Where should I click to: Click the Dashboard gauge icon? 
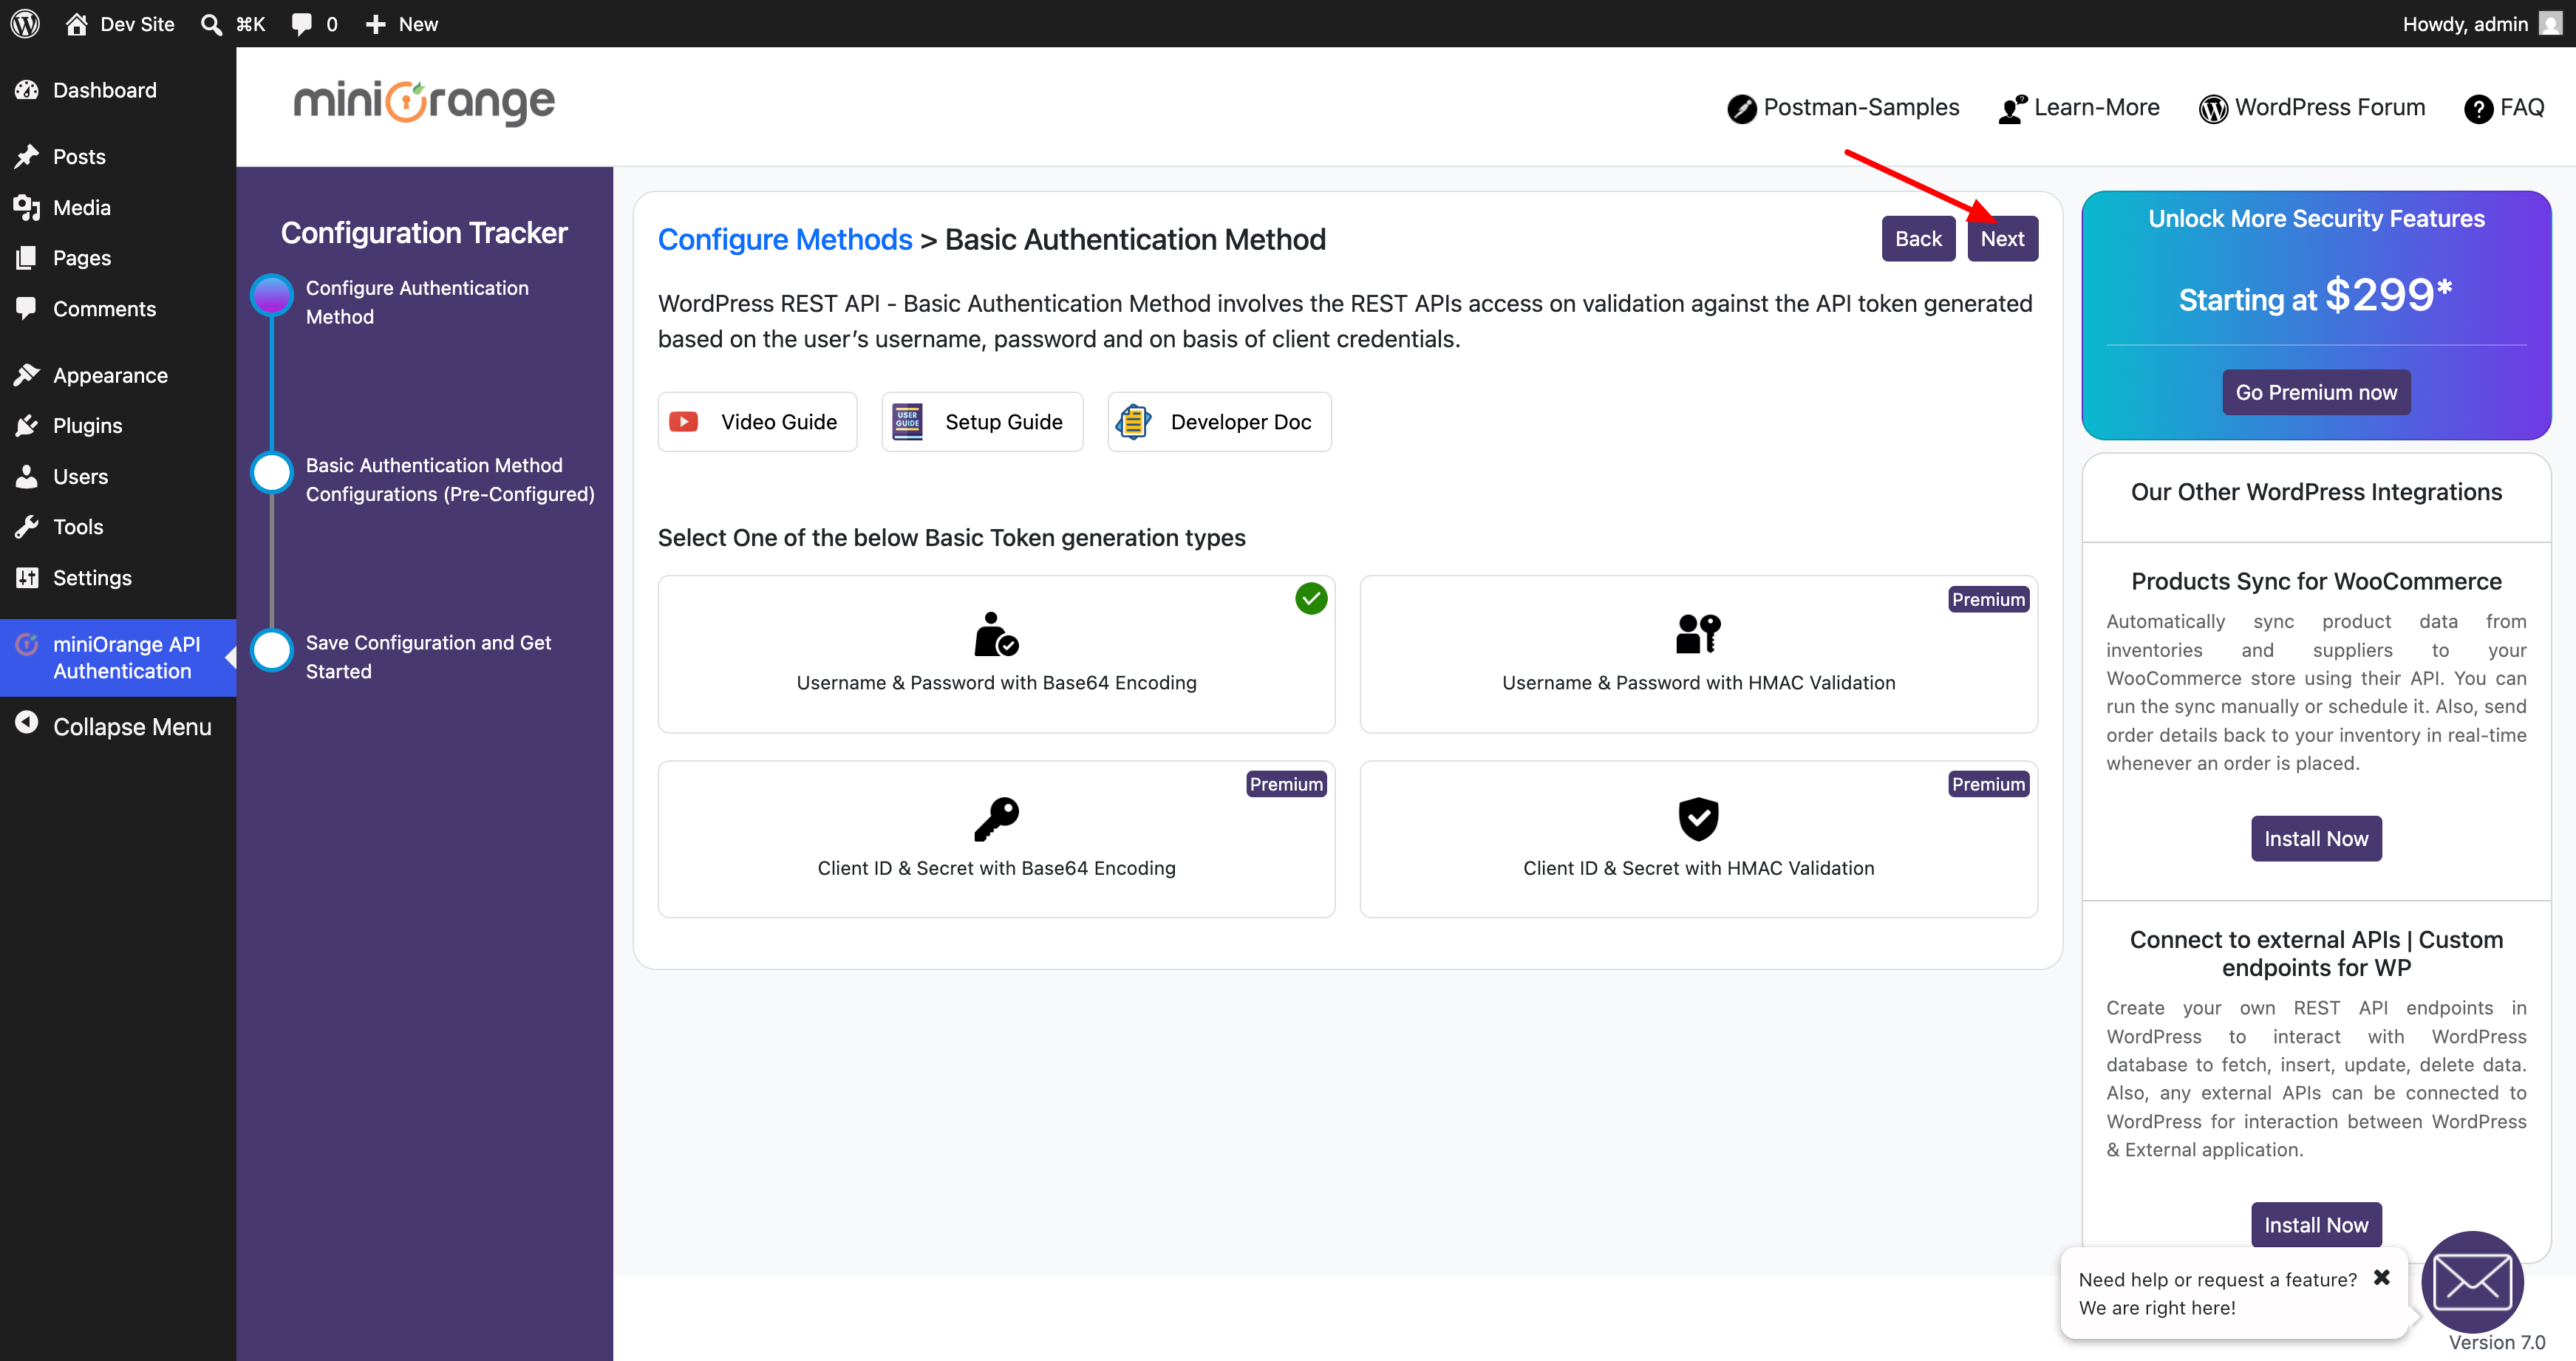tap(27, 90)
